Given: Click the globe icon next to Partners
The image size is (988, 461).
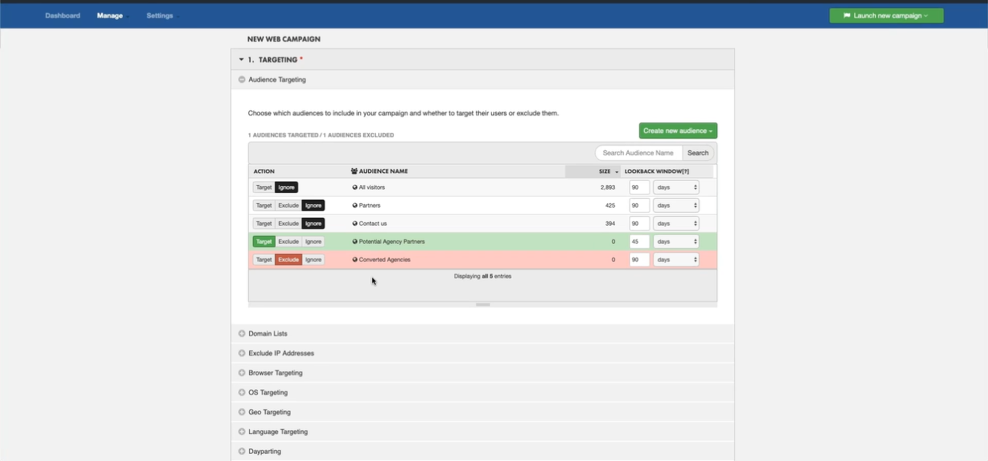Looking at the screenshot, I should pos(355,205).
